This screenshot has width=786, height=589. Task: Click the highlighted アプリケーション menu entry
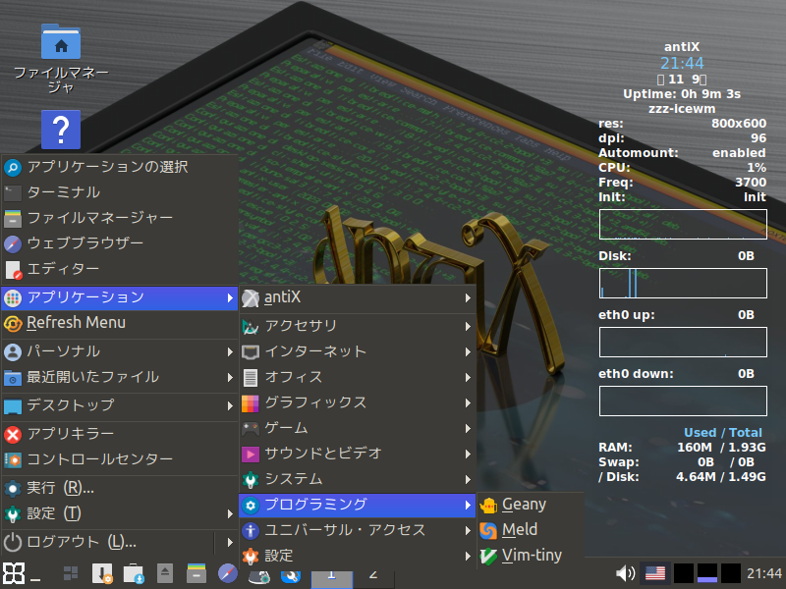pos(119,297)
